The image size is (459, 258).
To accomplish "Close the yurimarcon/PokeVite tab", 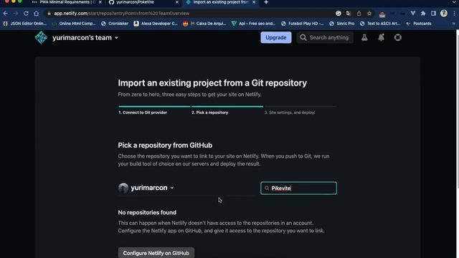I will pos(177,2).
